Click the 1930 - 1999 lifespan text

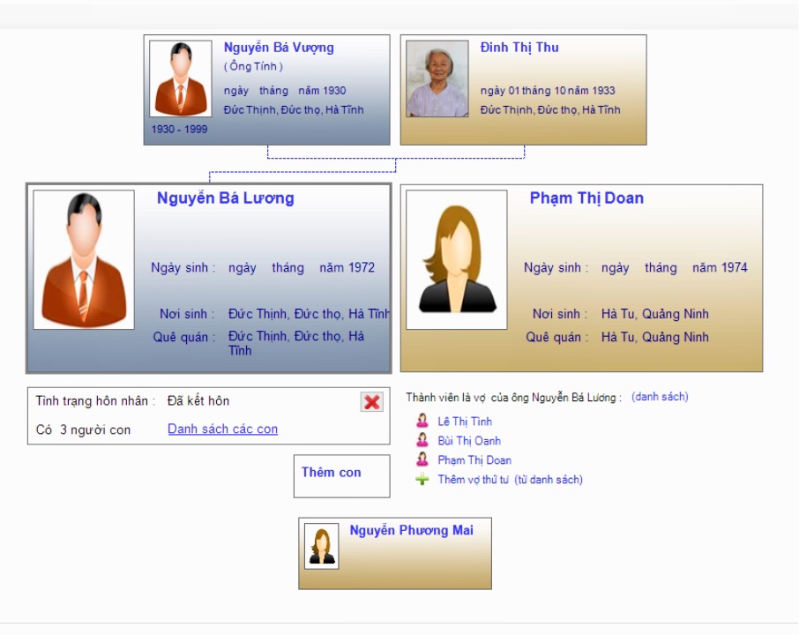click(x=179, y=130)
